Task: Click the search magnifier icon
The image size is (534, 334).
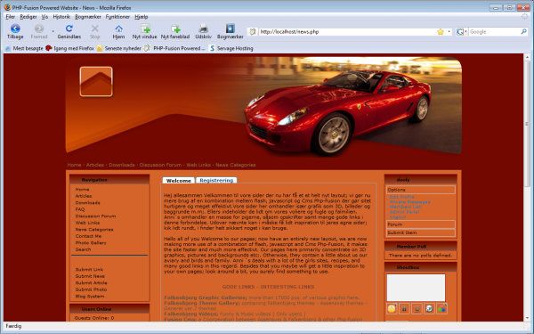Action: 524,32
